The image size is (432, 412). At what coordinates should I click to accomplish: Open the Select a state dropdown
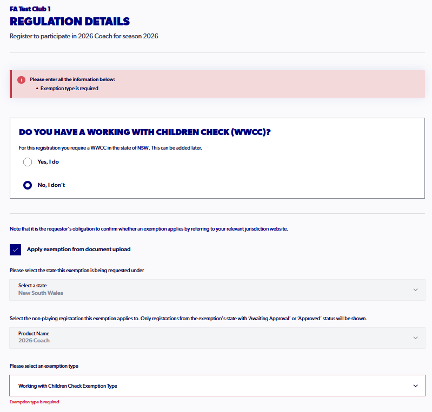tap(217, 290)
